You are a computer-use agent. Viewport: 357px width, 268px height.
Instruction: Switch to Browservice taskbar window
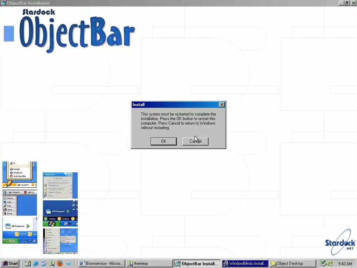tap(102, 263)
